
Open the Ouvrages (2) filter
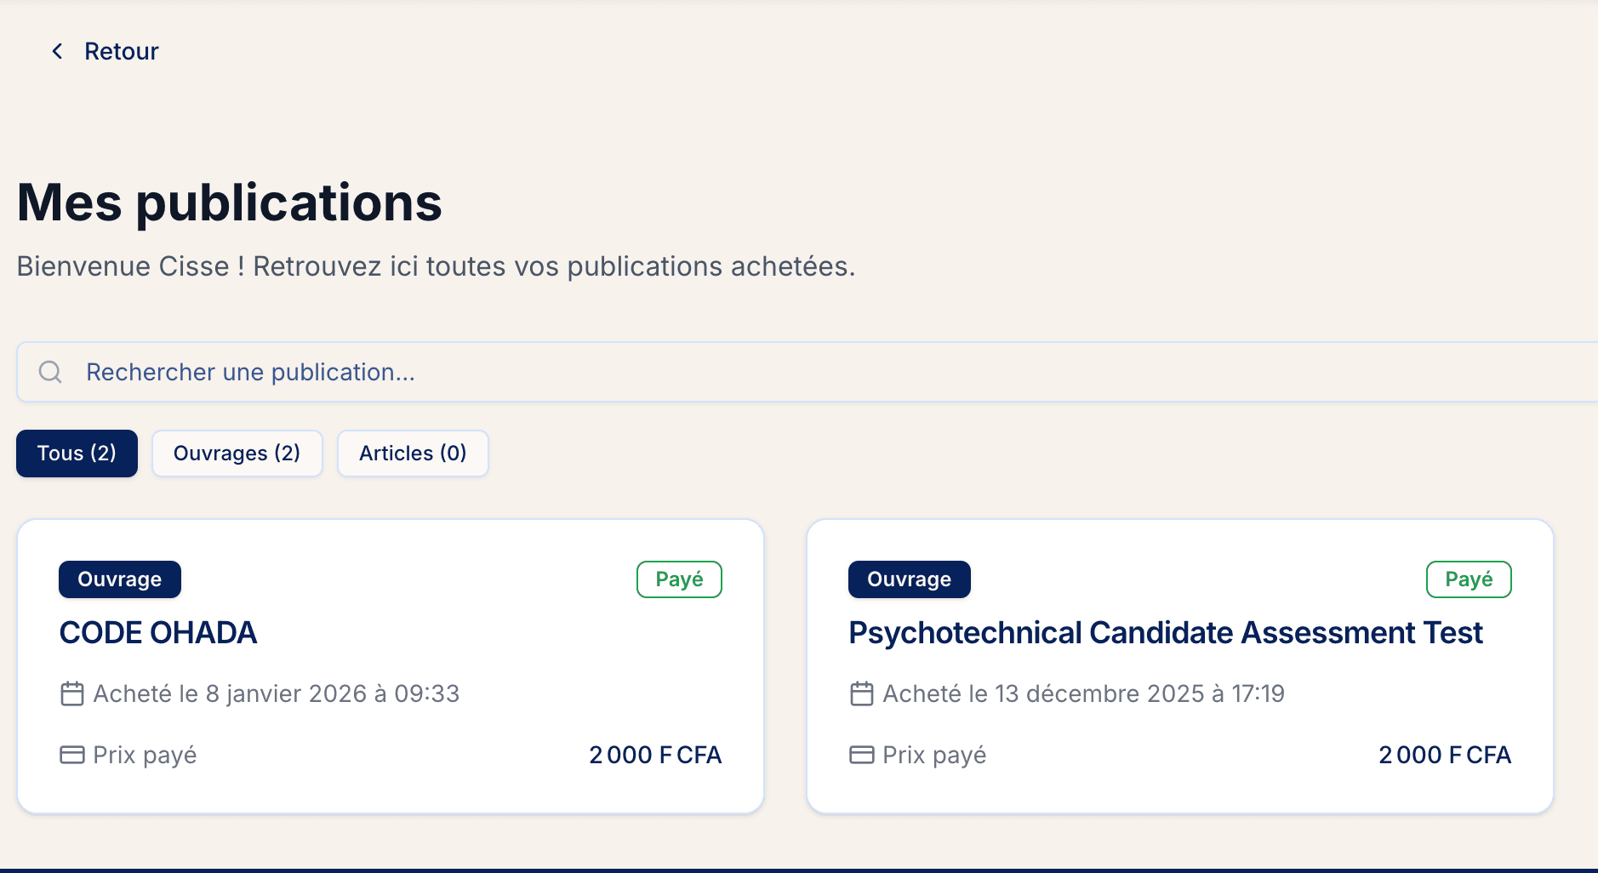[237, 454]
